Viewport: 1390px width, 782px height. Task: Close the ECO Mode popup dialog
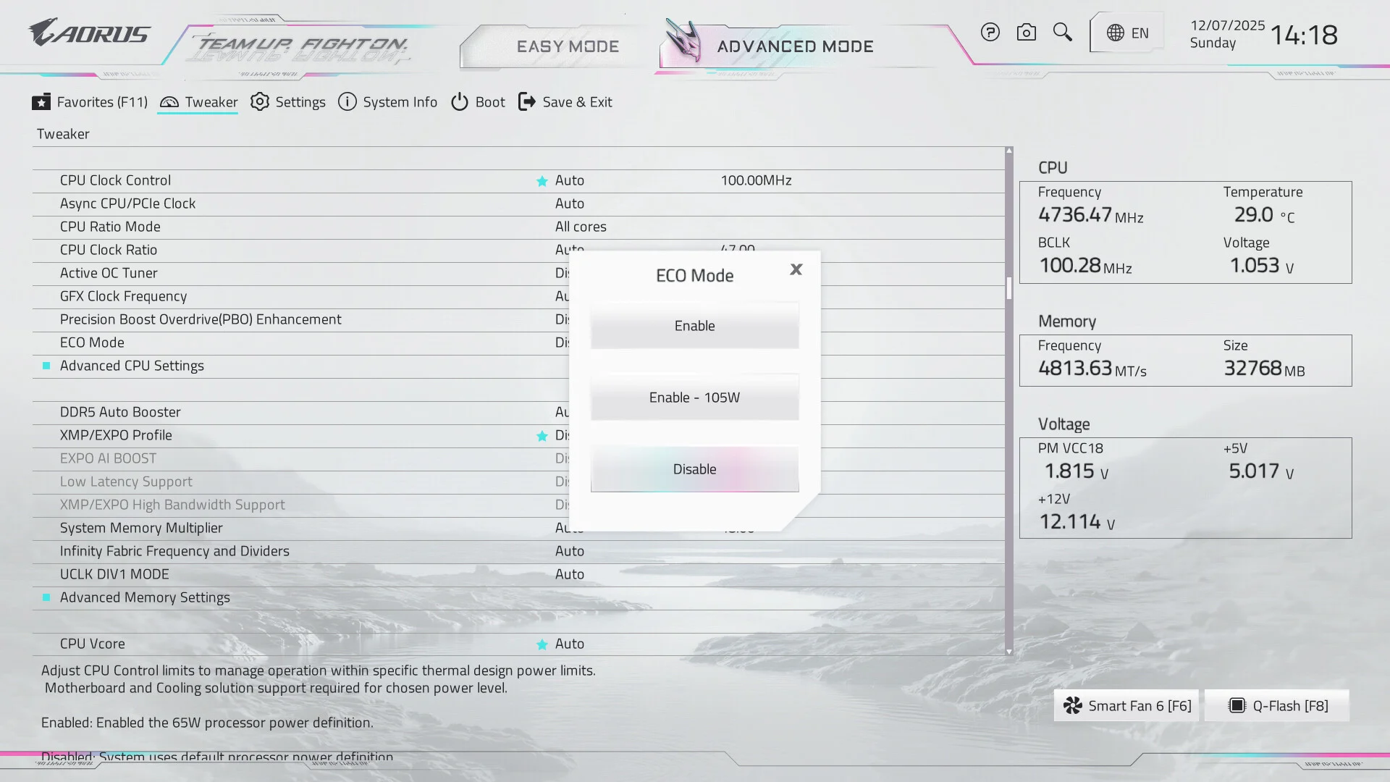(x=796, y=269)
